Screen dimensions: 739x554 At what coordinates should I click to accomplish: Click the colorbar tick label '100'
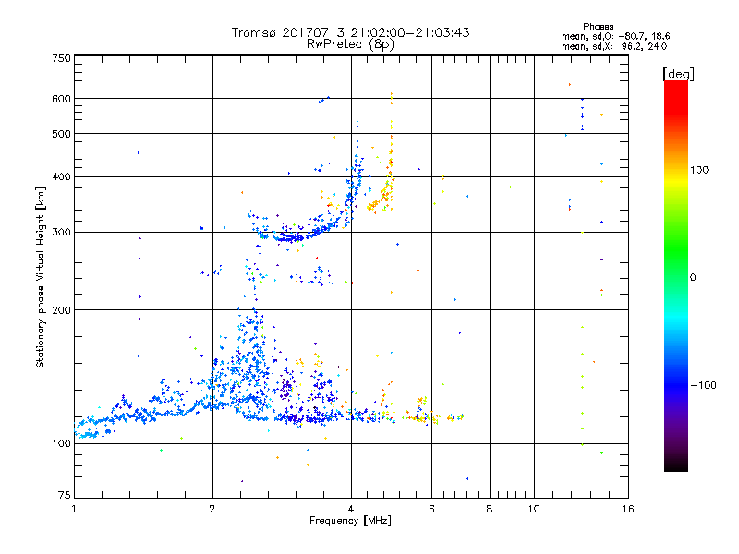tap(699, 170)
